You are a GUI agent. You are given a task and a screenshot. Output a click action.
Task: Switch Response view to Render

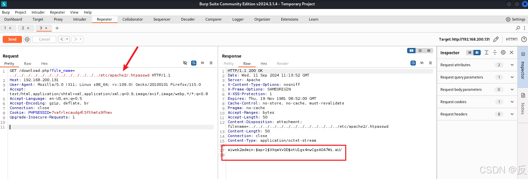pyautogui.click(x=283, y=64)
